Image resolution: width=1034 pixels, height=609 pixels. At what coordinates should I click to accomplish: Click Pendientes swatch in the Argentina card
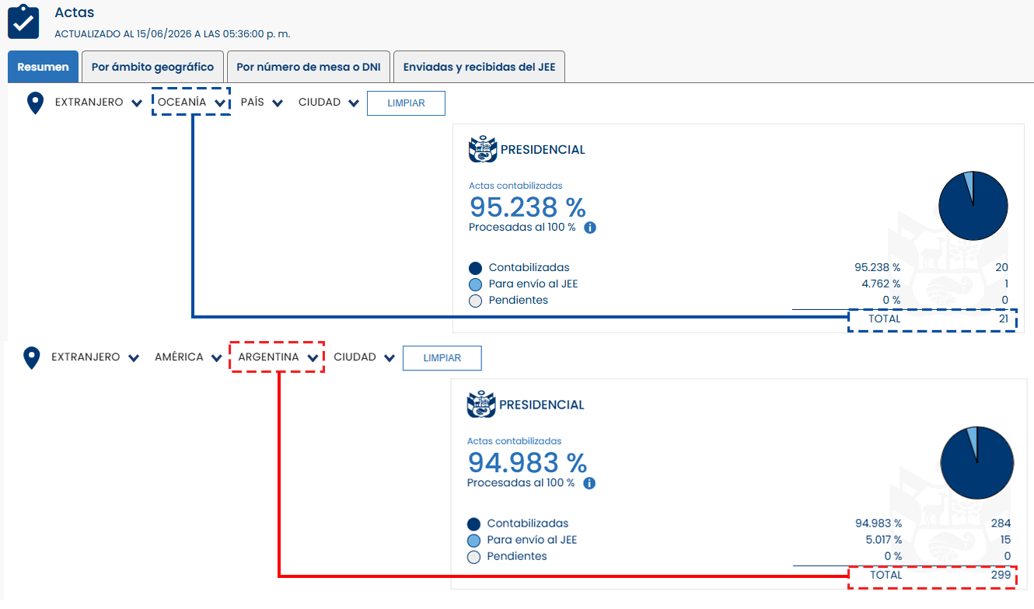(474, 557)
